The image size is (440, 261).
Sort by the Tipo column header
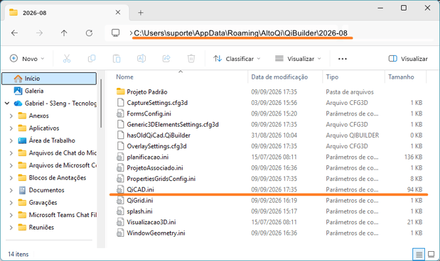tap(332, 77)
